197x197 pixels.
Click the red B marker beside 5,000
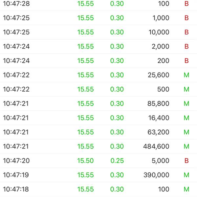tap(186, 161)
